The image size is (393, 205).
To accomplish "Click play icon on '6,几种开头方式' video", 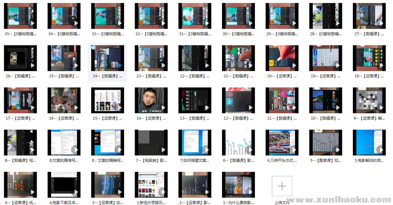I will (293, 149).
